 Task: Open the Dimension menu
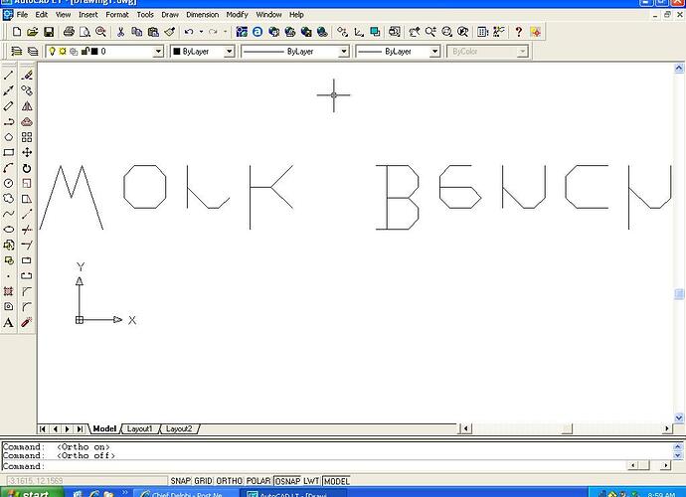tap(202, 15)
